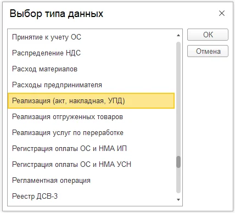The width and height of the screenshot is (235, 213).
Task: Confirm selection with the ОК button
Action: (208, 35)
